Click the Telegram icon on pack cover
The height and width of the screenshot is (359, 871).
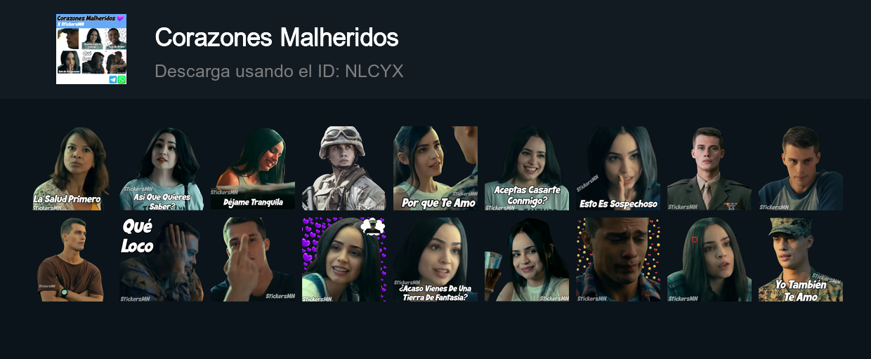(113, 80)
